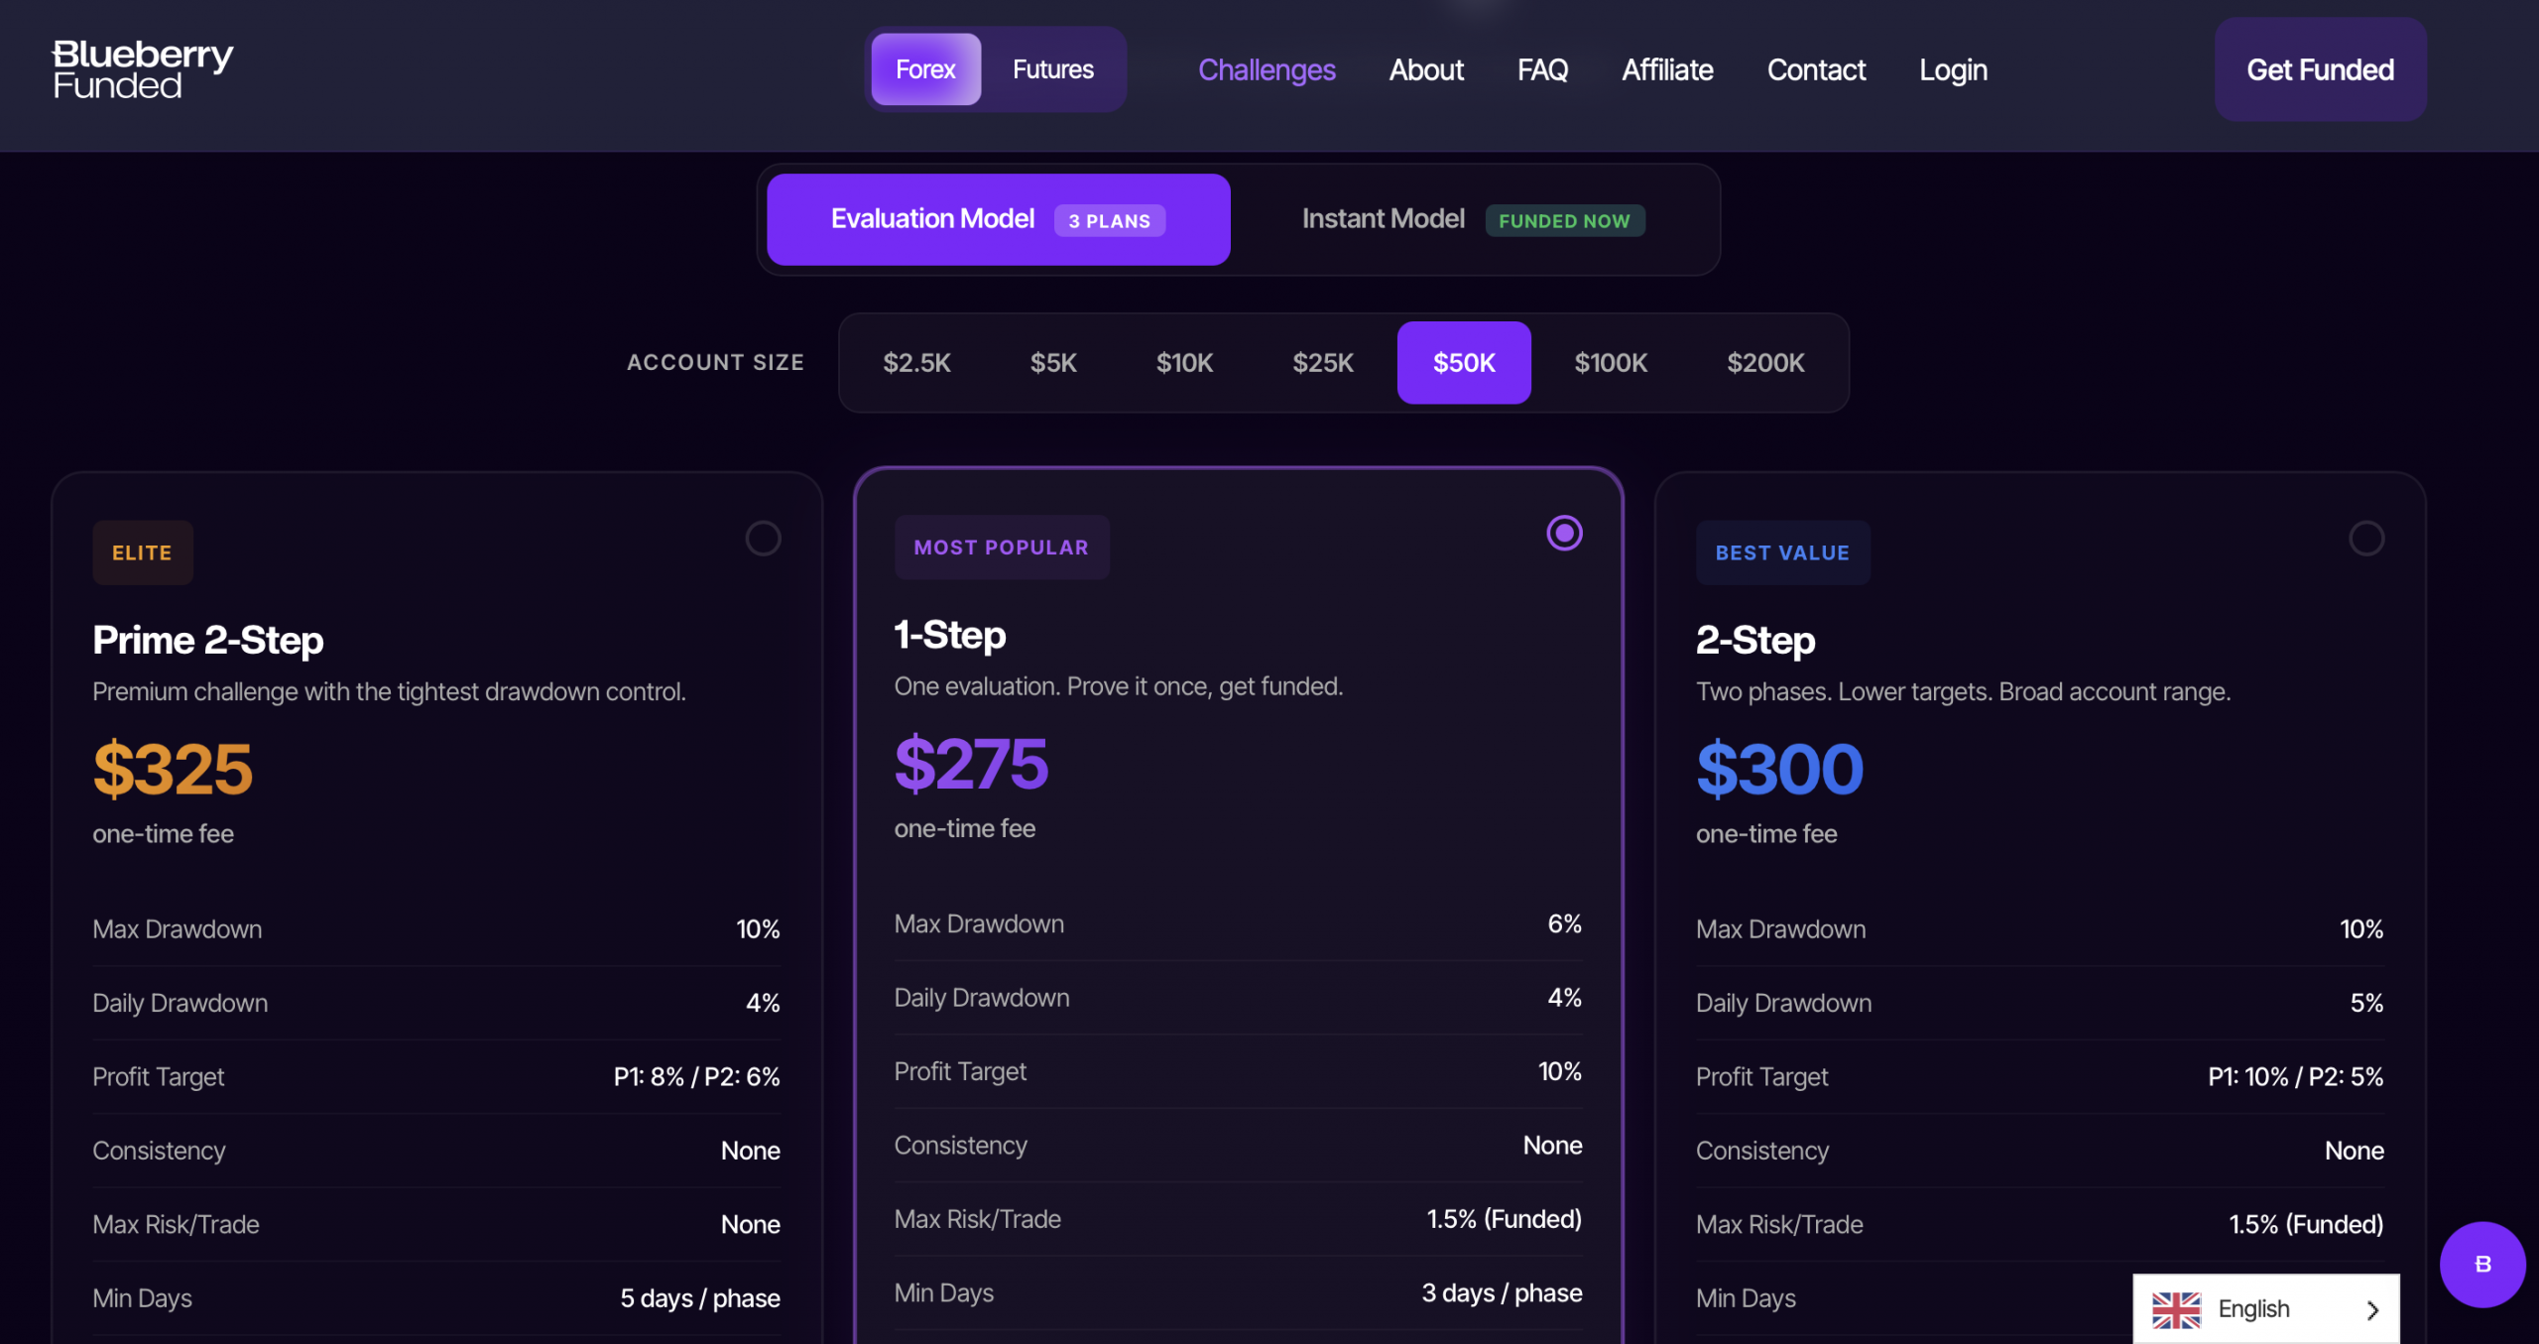2539x1344 pixels.
Task: Open the Instant Model tab
Action: pos(1473,219)
